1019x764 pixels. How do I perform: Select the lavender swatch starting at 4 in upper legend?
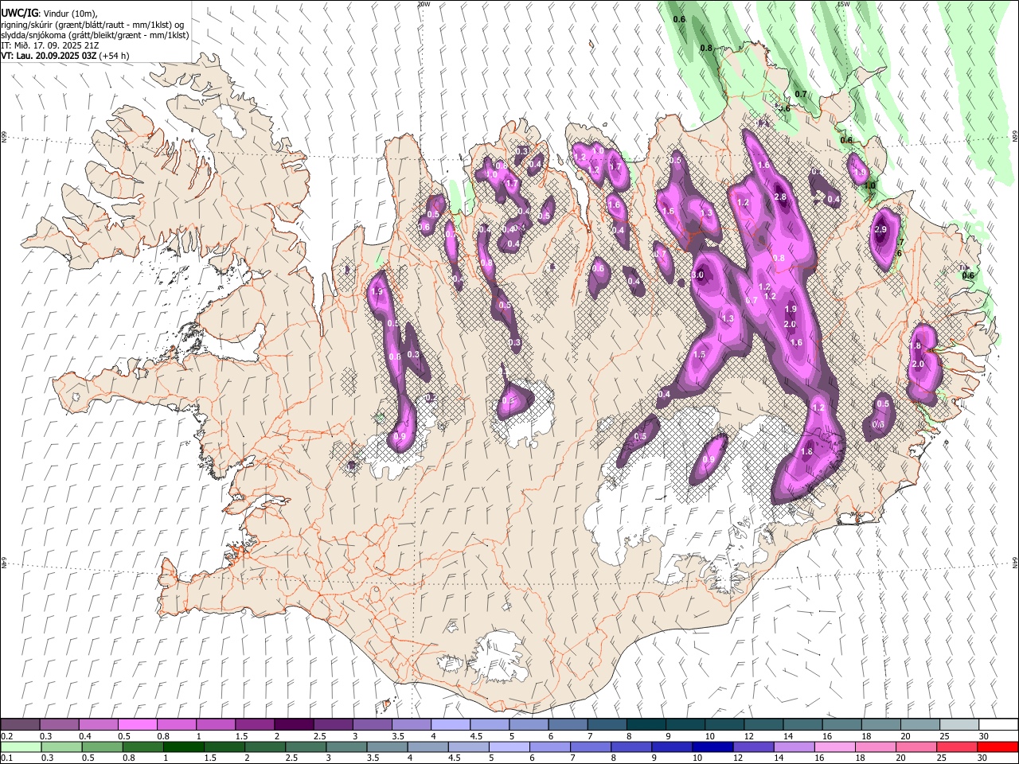click(x=450, y=724)
